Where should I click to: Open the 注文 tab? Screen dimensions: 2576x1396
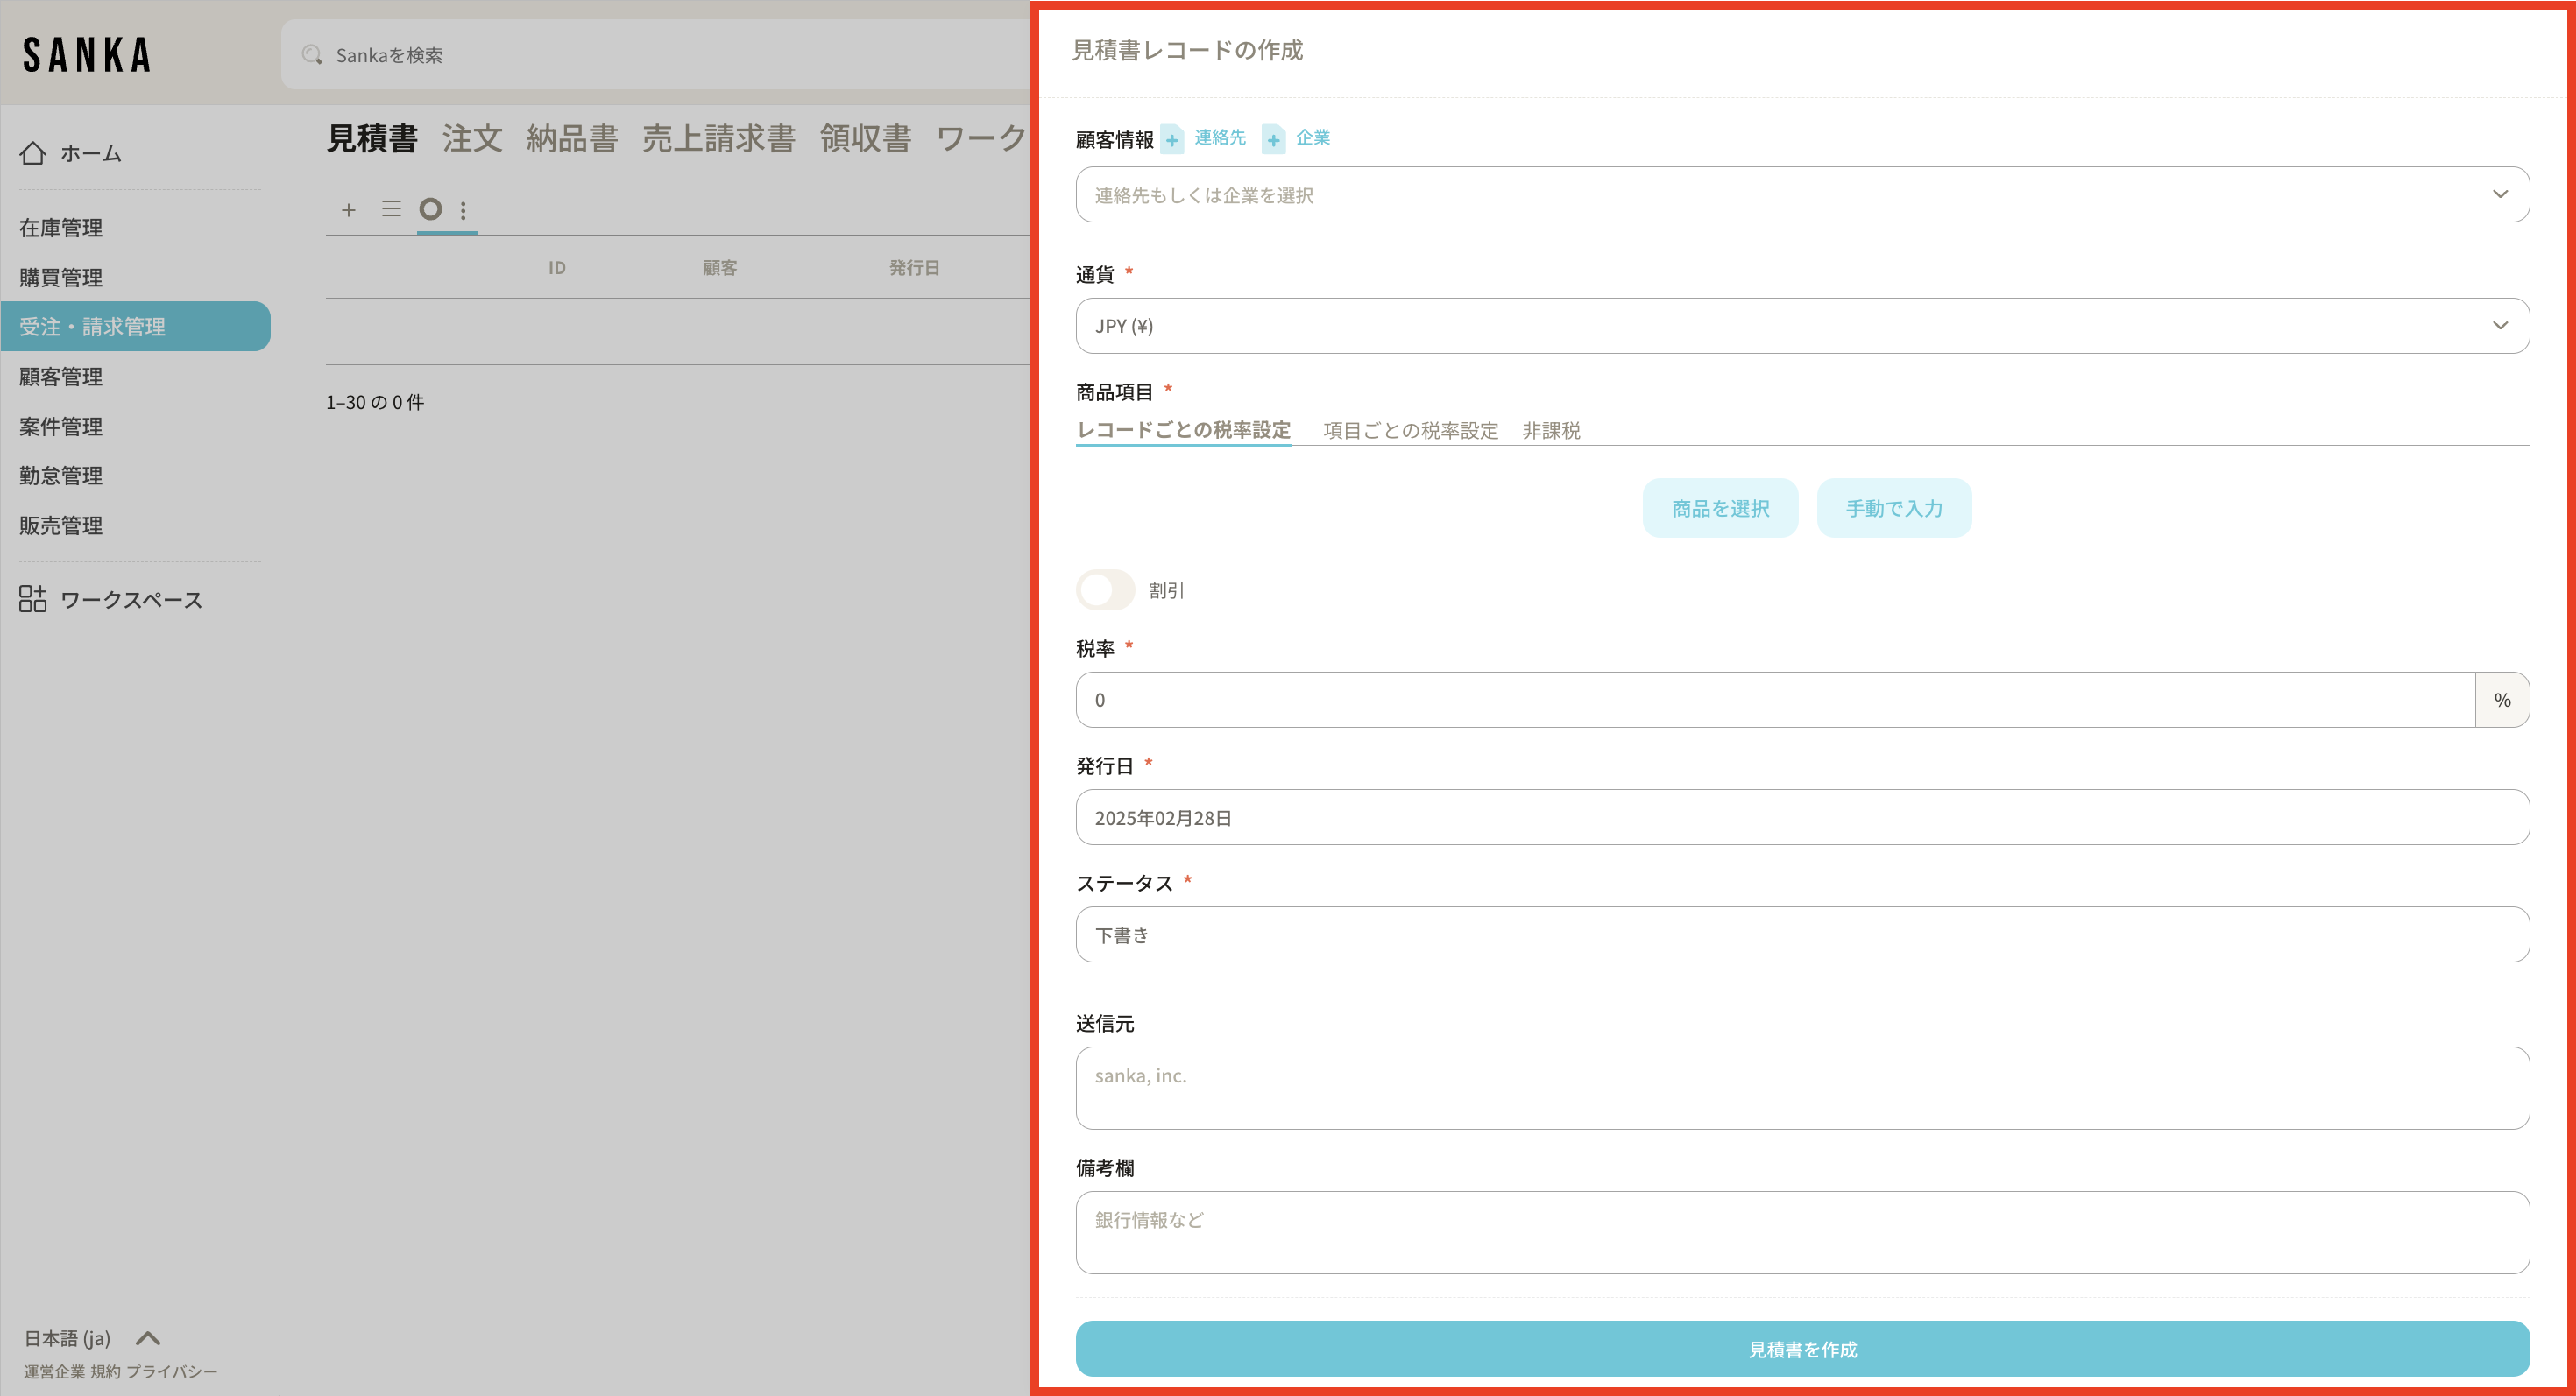[472, 139]
